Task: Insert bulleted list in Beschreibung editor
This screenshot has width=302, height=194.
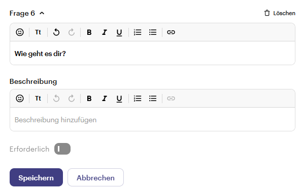Action: coord(153,99)
